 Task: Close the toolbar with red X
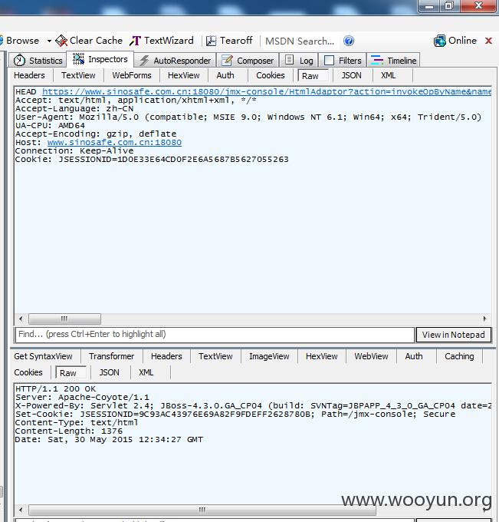[488, 41]
